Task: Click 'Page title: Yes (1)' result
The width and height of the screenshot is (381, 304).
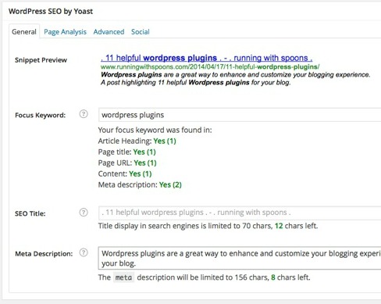Action: [x=127, y=152]
